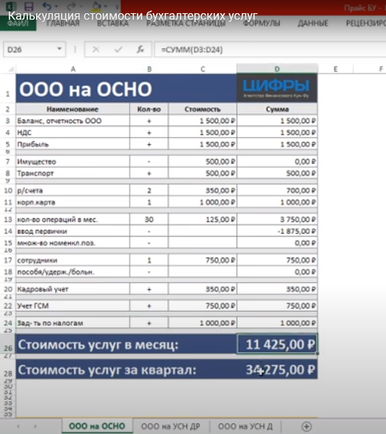Select the Транспорт cell
Viewport: 386px width, 434px height.
click(x=73, y=173)
